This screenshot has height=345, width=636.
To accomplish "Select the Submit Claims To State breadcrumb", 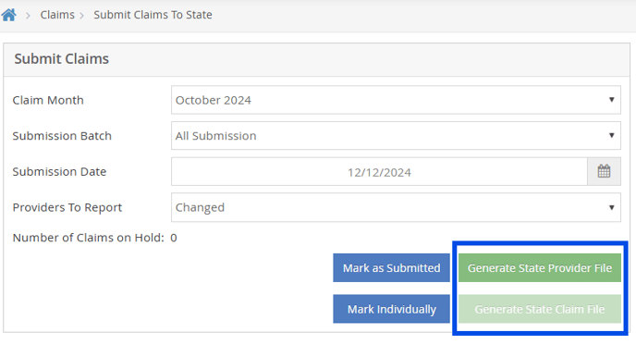I will (153, 15).
